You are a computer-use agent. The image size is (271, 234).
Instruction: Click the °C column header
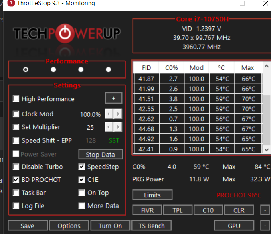tap(222, 68)
